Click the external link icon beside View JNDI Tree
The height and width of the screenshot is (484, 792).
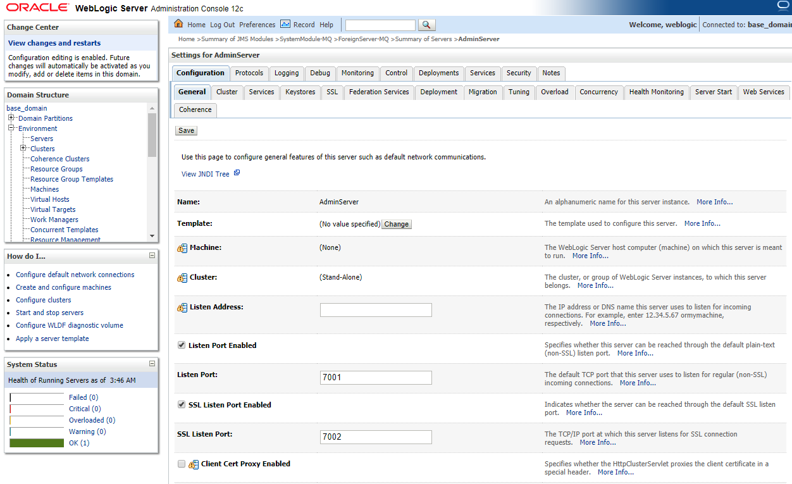[237, 173]
